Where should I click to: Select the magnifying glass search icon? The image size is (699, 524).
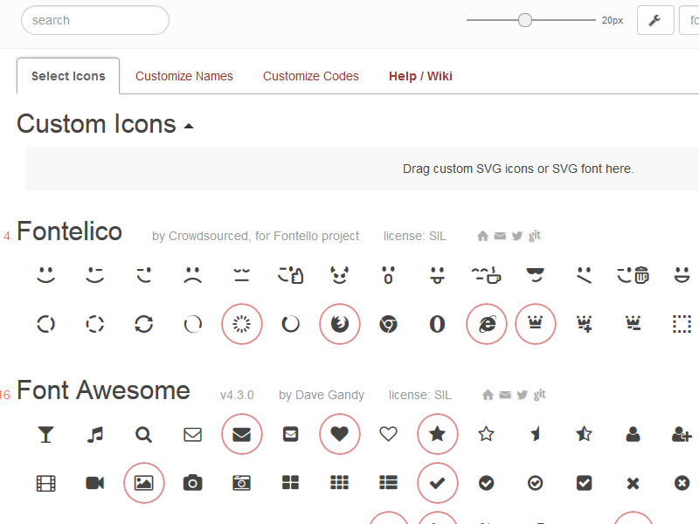pyautogui.click(x=144, y=434)
